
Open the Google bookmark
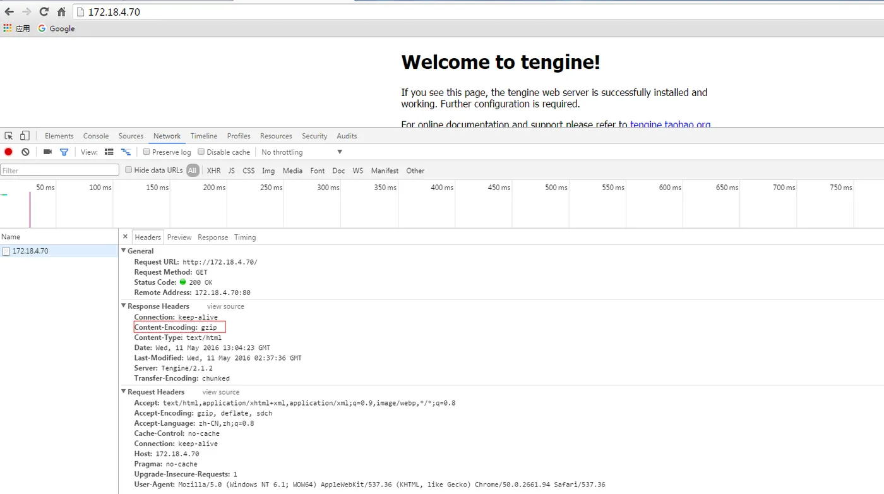(56, 28)
